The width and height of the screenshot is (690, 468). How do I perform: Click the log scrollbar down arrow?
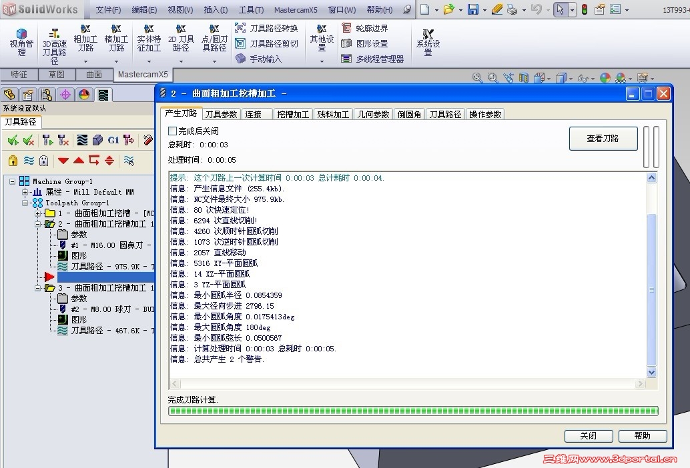coord(652,372)
